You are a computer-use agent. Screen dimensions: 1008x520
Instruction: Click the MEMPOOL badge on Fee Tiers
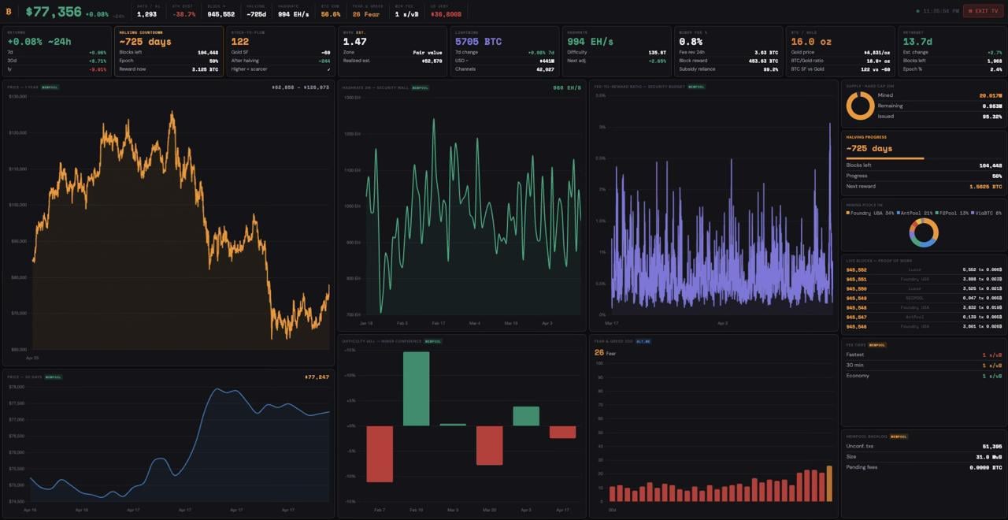877,344
